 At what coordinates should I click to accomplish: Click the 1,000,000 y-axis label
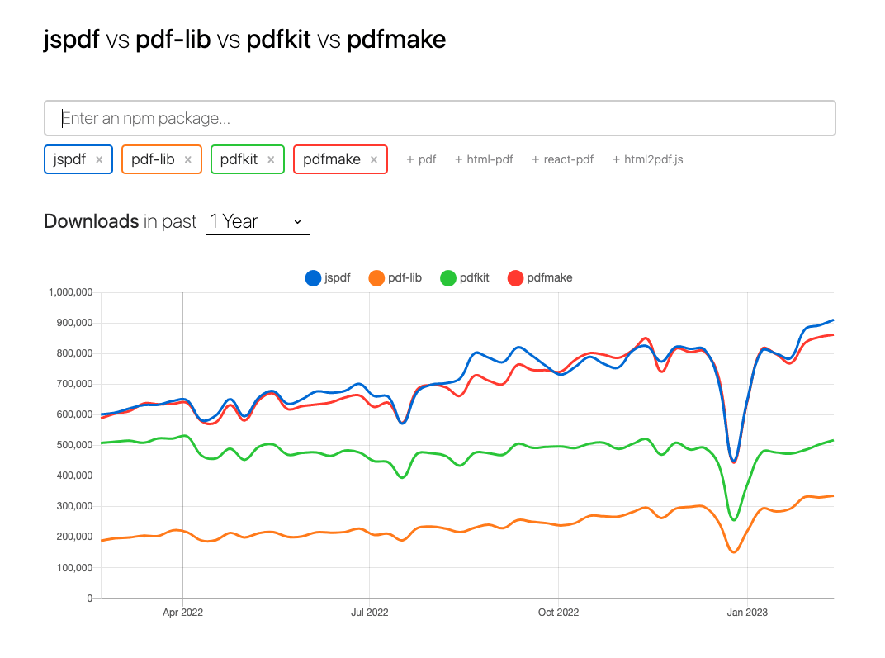click(x=70, y=292)
